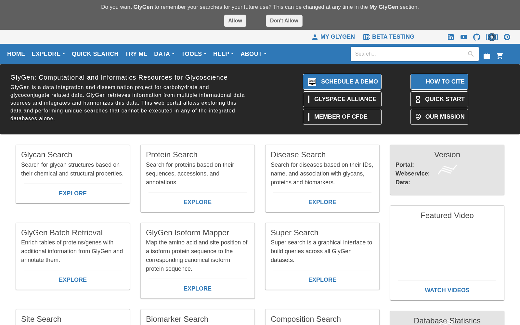
Task: Click the Composition Search card title
Action: click(x=306, y=319)
